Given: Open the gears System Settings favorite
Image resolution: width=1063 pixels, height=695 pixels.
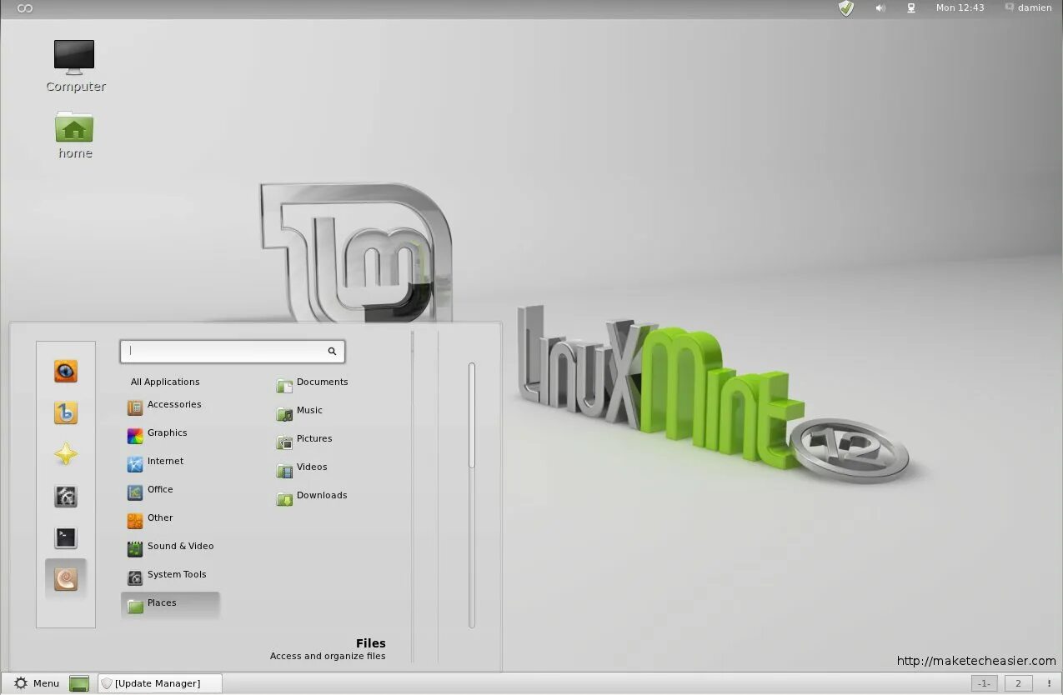Looking at the screenshot, I should coord(66,497).
